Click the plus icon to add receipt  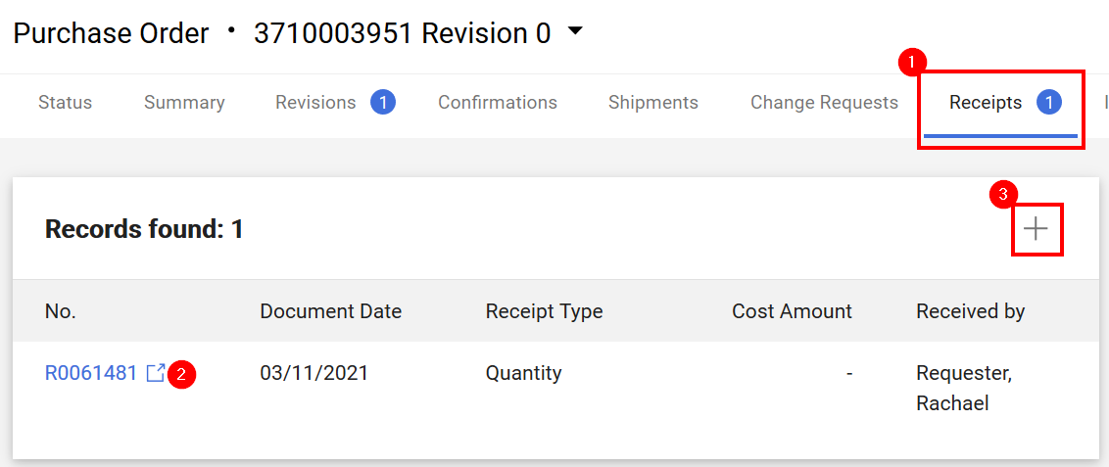point(1037,229)
